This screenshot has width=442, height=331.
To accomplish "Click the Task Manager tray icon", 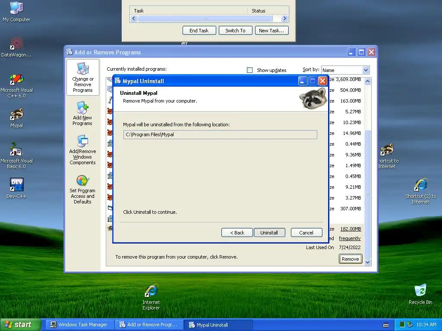I will point(402,325).
